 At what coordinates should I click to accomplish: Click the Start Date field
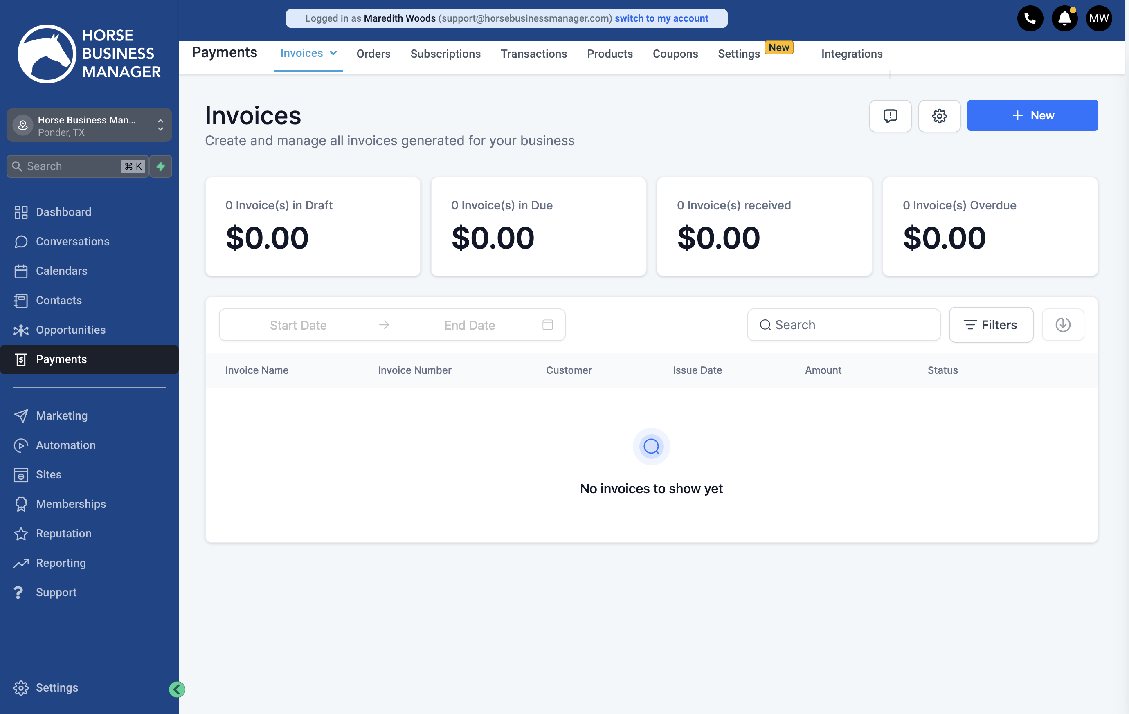[298, 326]
